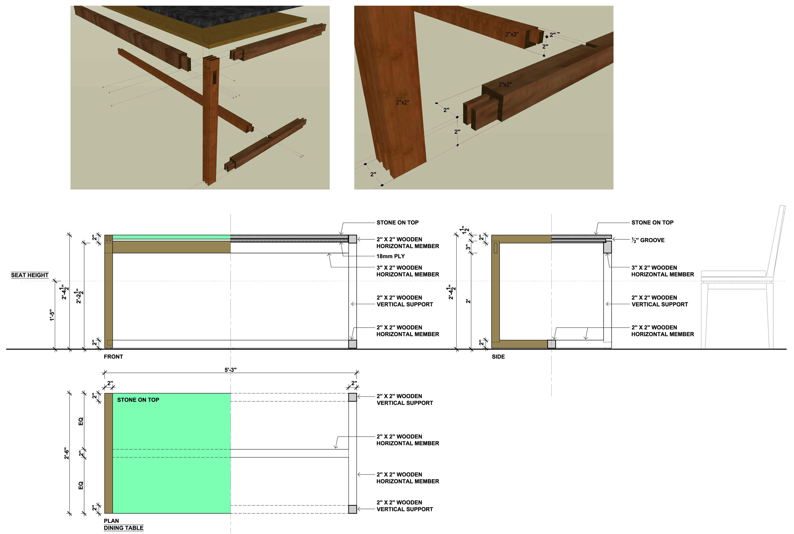Select the SEAT HEIGHT underlined label

(29, 275)
